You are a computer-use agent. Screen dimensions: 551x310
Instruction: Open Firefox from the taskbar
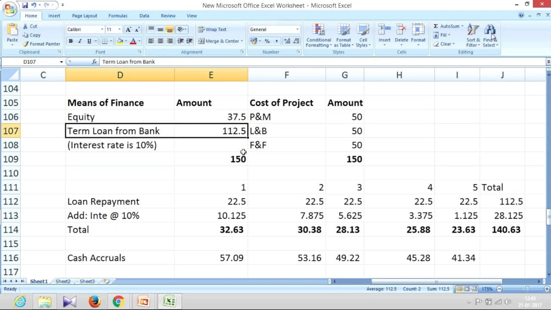94,301
